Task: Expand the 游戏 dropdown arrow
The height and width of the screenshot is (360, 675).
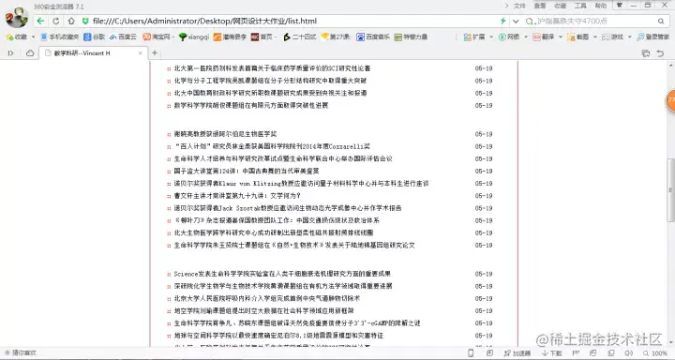Action: point(629,37)
